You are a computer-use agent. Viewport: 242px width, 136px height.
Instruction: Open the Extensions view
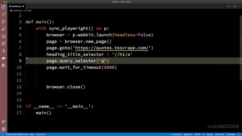3,43
